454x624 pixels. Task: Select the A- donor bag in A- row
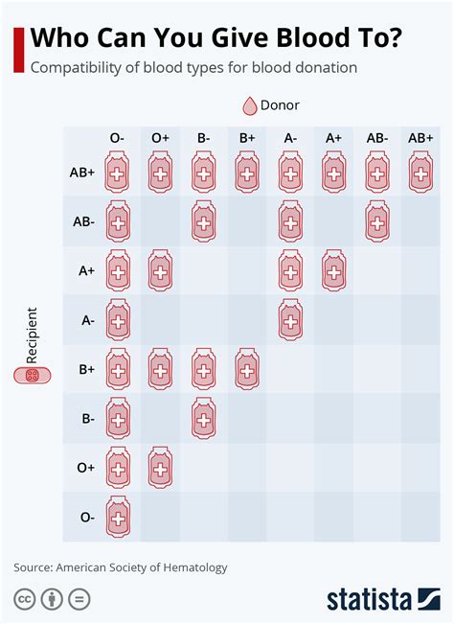(x=290, y=320)
